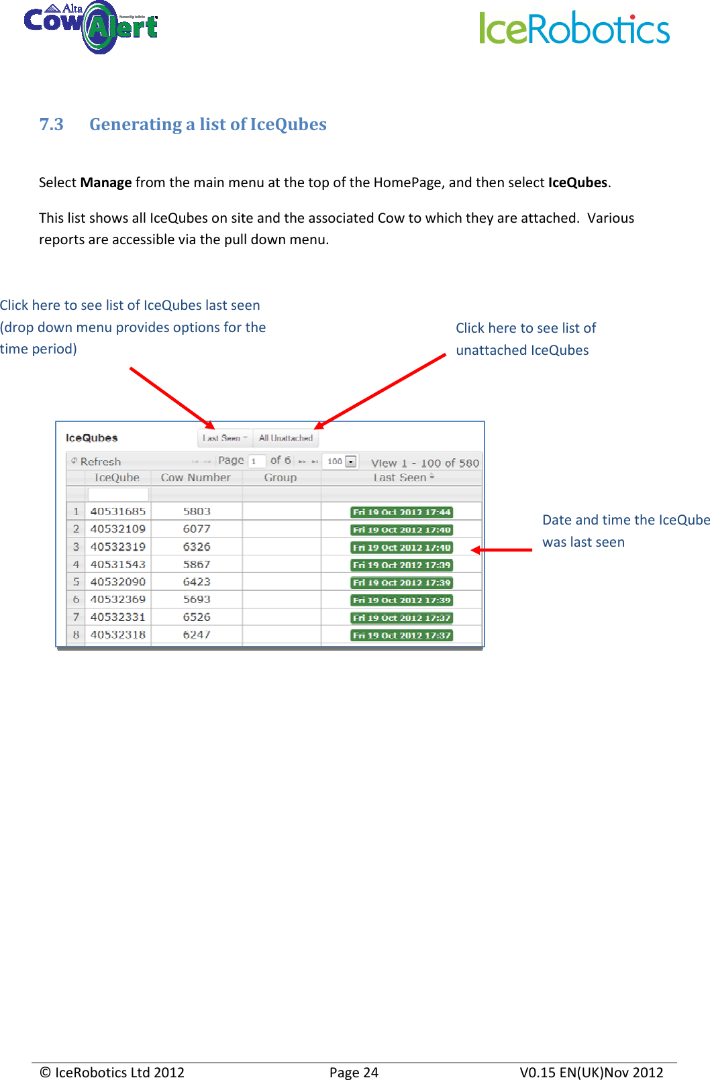Go to previous page pager icon
The image size is (710, 1080).
point(207,462)
